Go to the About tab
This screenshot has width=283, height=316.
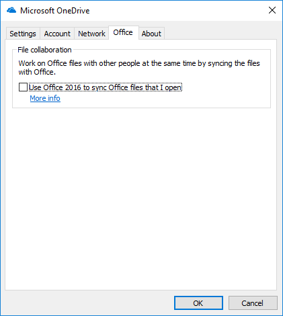[x=151, y=34]
